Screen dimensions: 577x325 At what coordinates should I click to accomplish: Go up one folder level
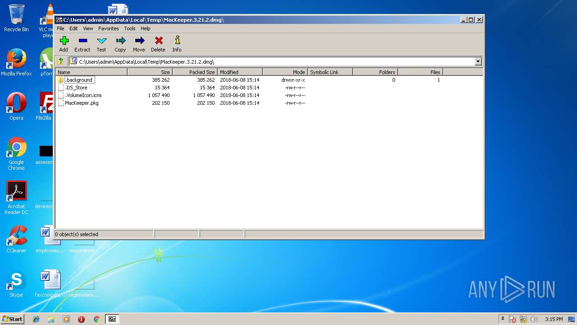coord(60,61)
